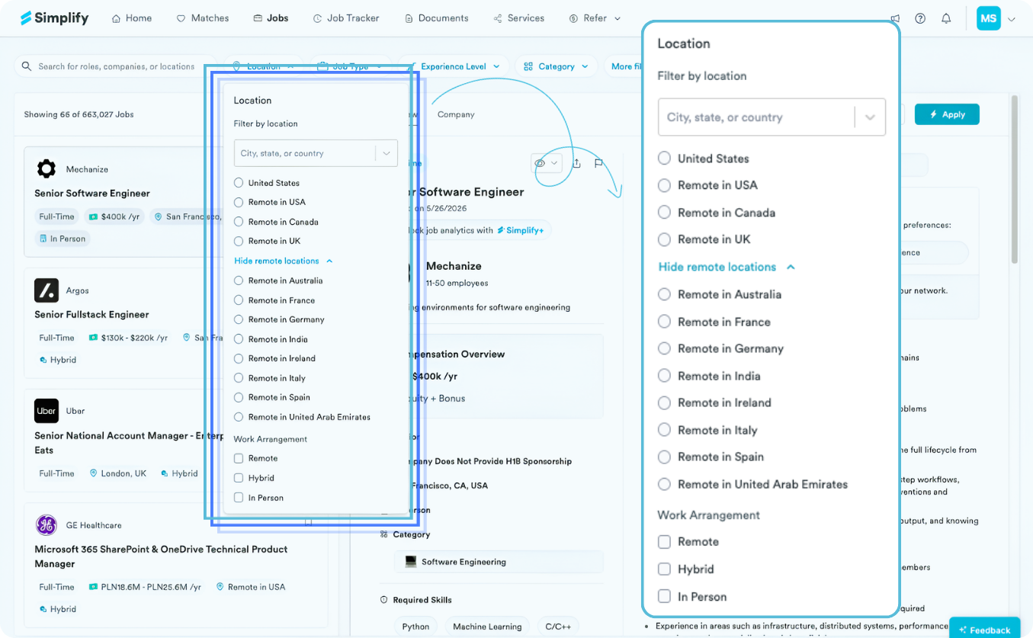This screenshot has height=638, width=1033.
Task: Flag this job with the flag icon
Action: pos(598,163)
